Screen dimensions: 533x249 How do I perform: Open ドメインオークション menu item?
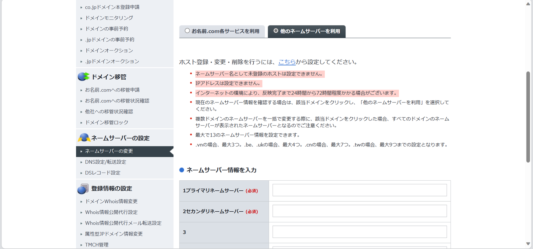109,51
